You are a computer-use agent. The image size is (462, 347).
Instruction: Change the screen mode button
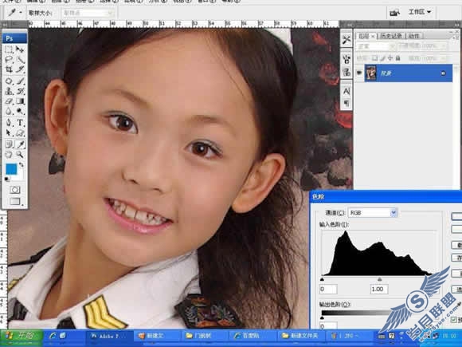(x=14, y=201)
